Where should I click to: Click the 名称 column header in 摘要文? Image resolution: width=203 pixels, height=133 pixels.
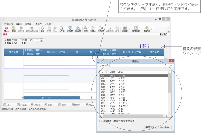120,72
